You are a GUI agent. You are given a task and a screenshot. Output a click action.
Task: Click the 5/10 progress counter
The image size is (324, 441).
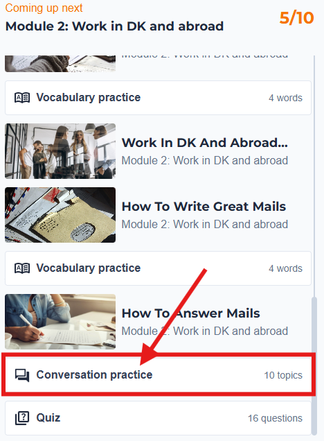[x=296, y=18]
